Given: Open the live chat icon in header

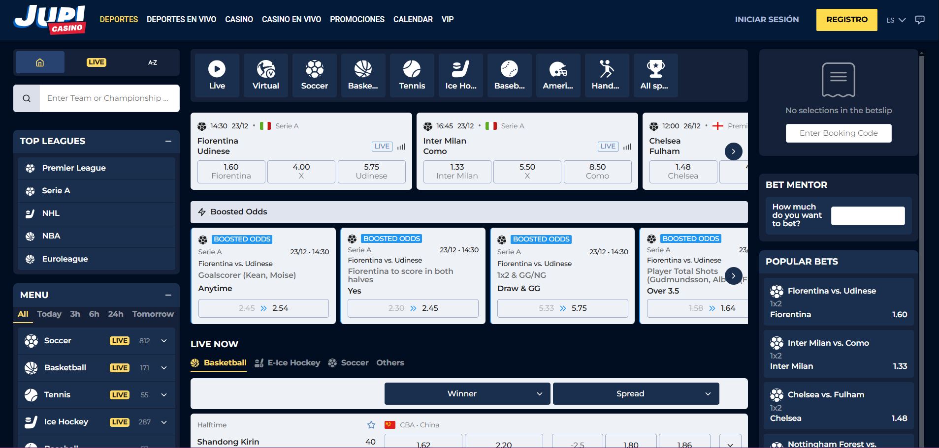Looking at the screenshot, I should coord(920,20).
